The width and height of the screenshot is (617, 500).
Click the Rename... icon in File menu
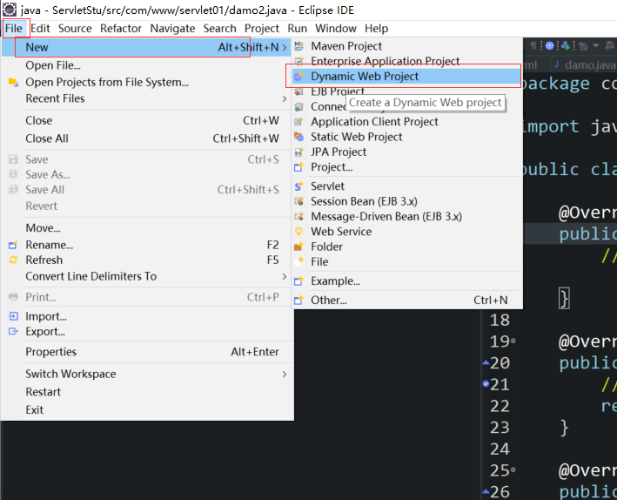tap(13, 245)
